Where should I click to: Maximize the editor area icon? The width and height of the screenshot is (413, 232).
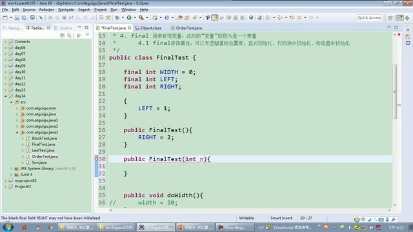point(396,27)
